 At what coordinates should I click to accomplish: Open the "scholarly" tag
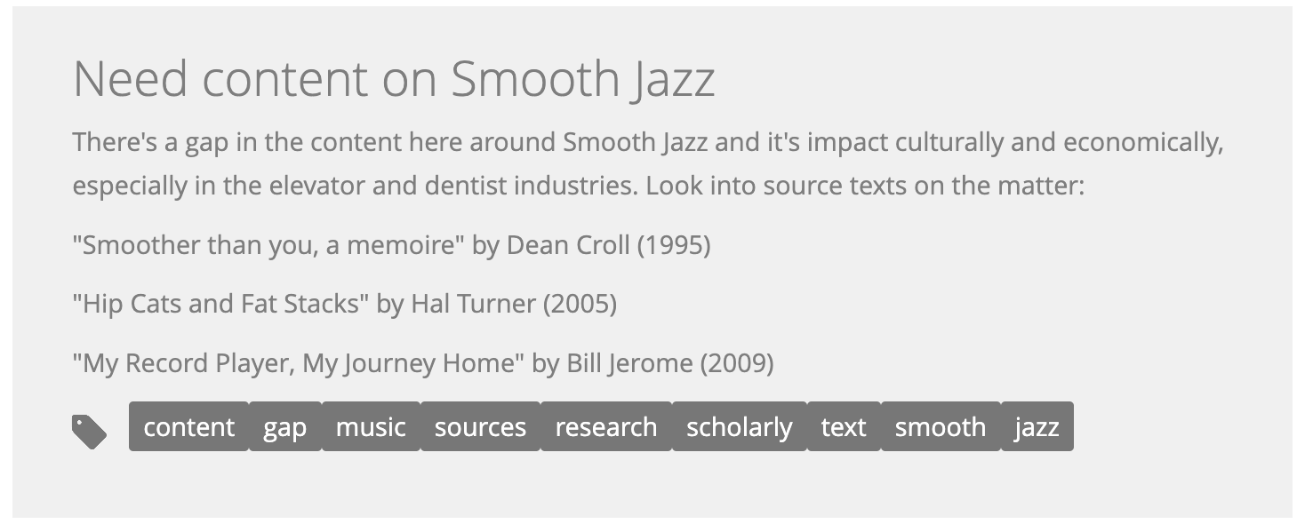coord(740,426)
